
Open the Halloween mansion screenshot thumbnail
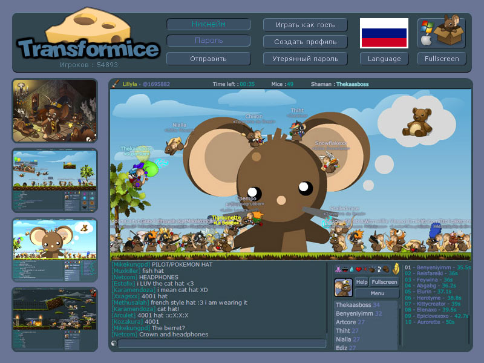pyautogui.click(x=54, y=111)
